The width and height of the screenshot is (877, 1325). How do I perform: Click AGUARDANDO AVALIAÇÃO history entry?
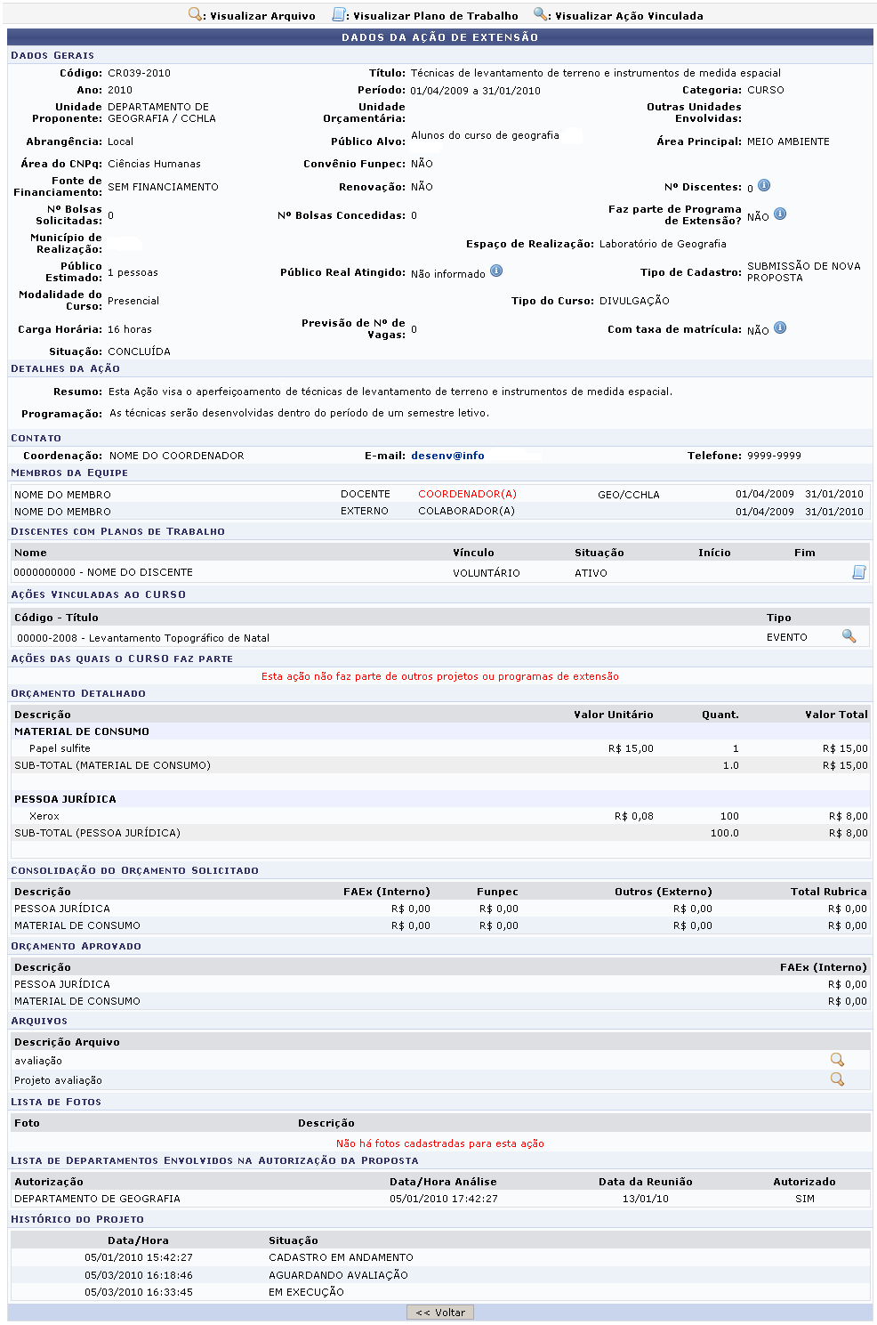click(338, 1275)
